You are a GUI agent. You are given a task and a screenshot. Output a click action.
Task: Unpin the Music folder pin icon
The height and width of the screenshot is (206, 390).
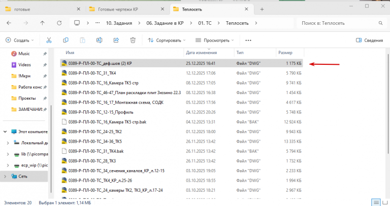point(45,54)
